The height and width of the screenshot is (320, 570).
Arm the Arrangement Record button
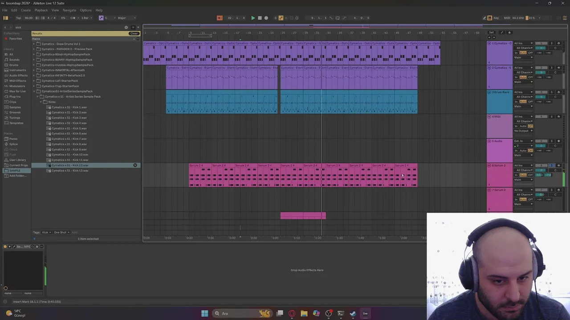point(266,18)
